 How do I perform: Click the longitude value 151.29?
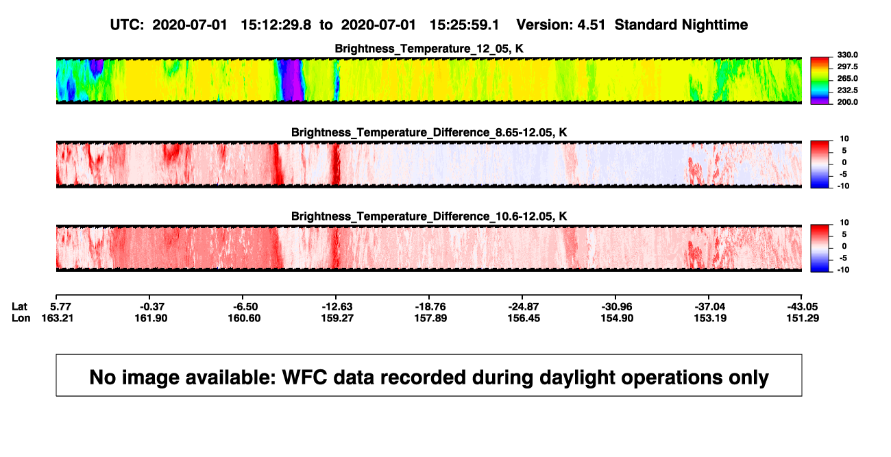click(x=804, y=318)
